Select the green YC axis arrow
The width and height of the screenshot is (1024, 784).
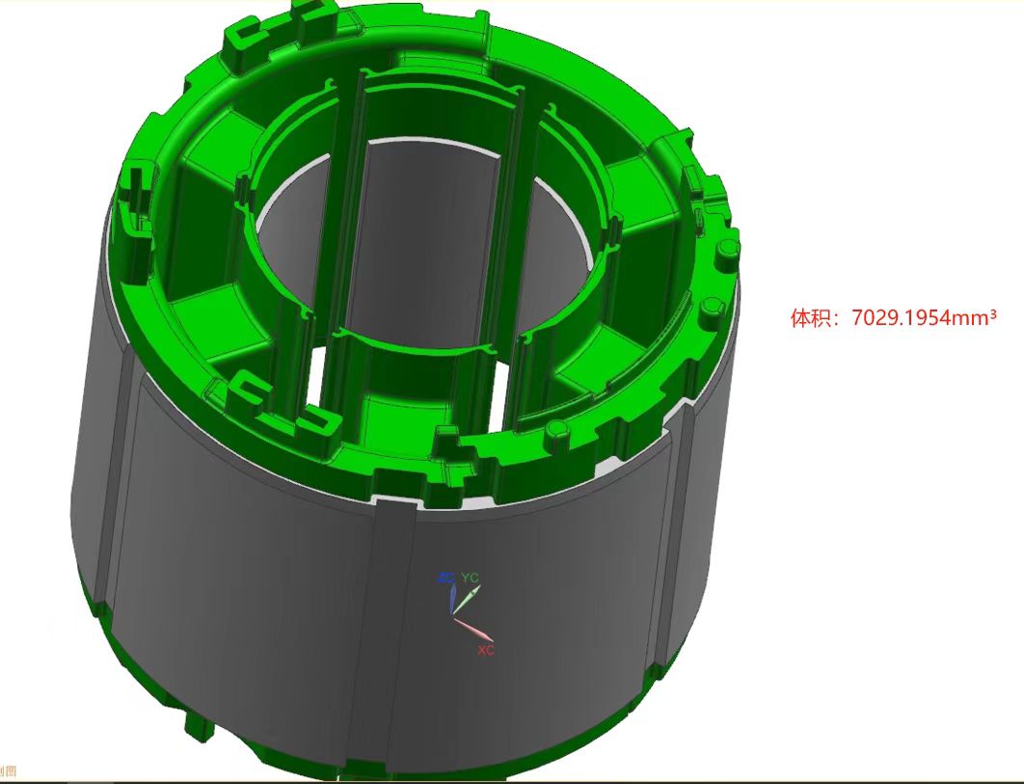(464, 601)
